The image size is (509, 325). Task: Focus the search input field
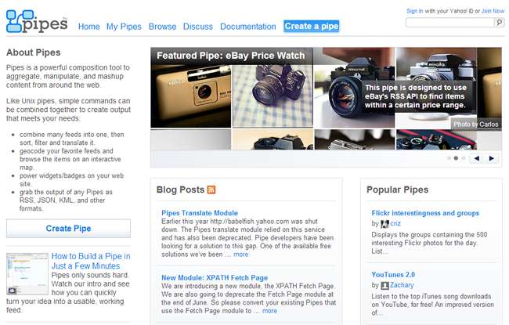(x=450, y=23)
